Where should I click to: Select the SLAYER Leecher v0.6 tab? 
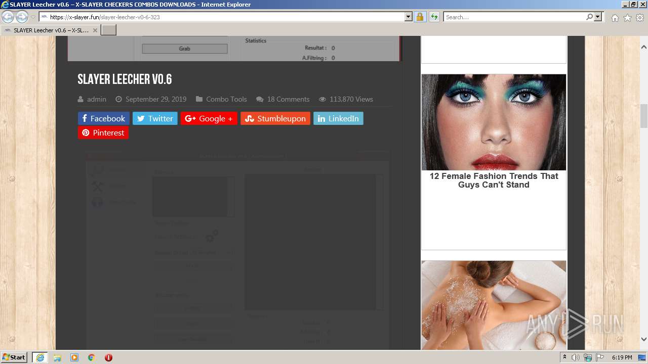[x=50, y=30]
